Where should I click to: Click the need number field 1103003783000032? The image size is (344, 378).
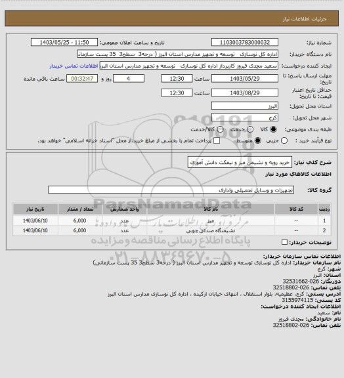(245, 42)
